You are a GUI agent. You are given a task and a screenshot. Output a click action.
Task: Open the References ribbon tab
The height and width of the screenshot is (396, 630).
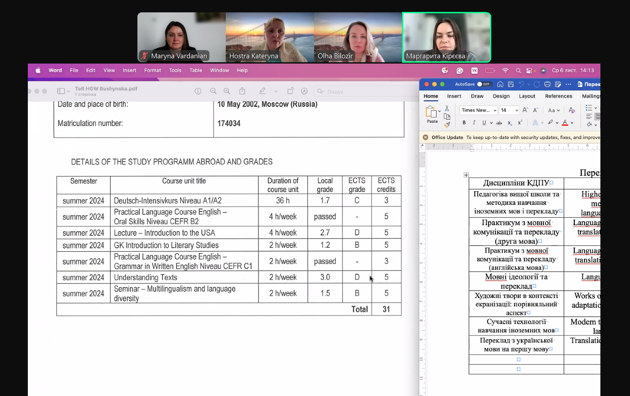coord(558,96)
